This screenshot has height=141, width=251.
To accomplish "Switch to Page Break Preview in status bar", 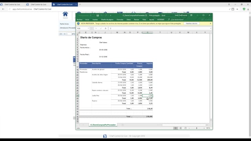I will click(186, 128).
